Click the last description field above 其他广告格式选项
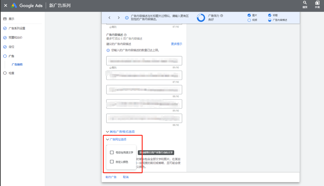 pos(144,118)
